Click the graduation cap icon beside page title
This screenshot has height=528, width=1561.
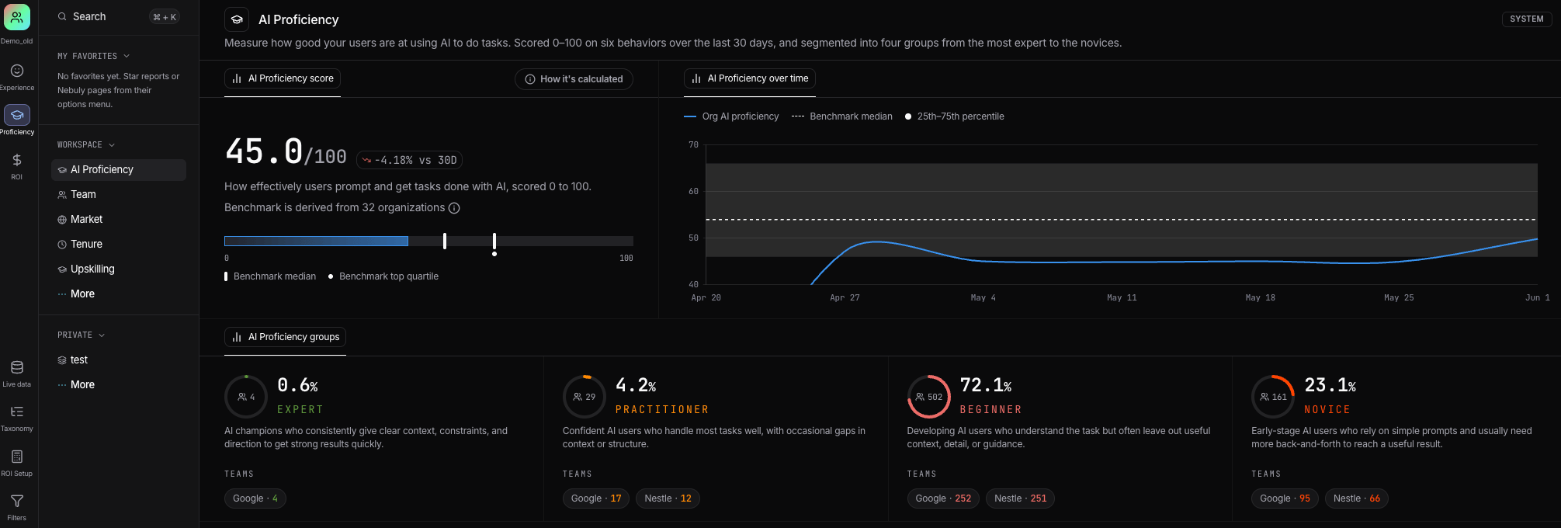pyautogui.click(x=237, y=19)
